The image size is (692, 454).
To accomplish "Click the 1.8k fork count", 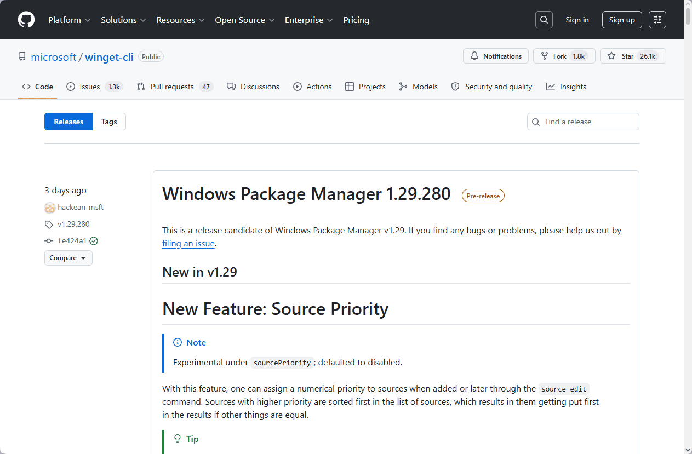I will click(x=579, y=56).
